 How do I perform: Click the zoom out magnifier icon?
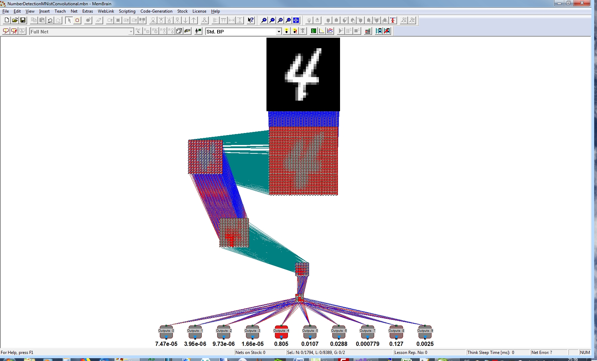point(272,20)
